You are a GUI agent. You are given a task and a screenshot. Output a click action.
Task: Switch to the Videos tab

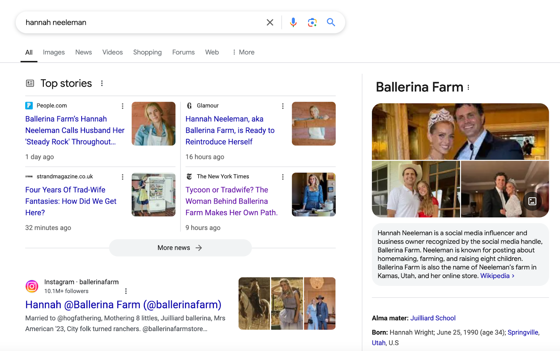113,52
